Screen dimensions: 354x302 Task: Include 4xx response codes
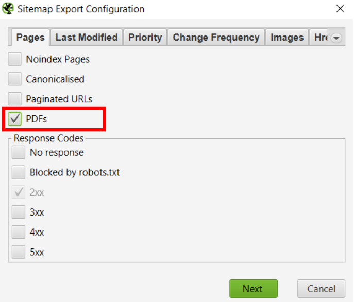(19, 232)
